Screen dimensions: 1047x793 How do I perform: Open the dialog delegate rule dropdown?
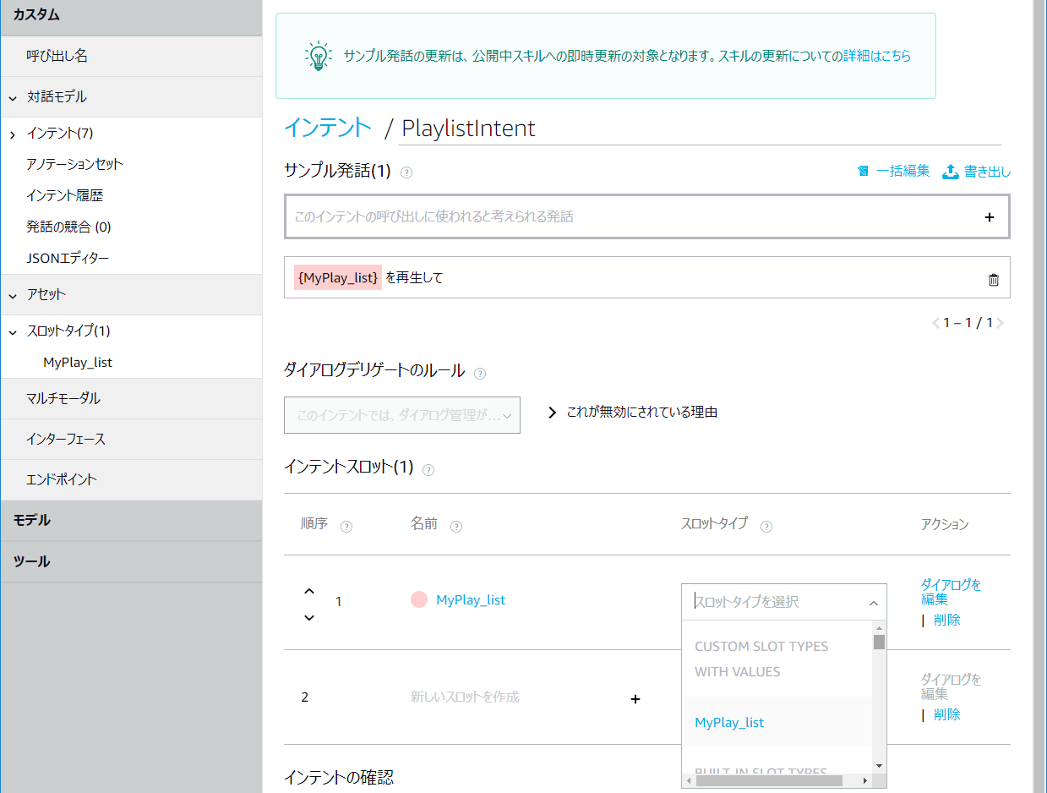402,415
